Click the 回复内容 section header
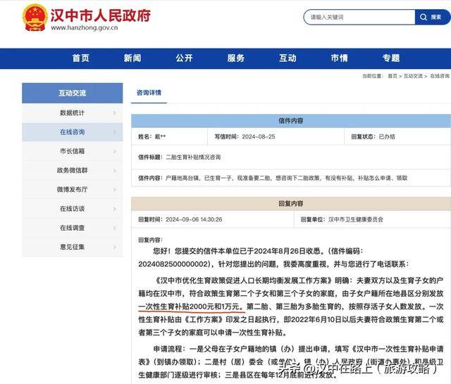The width and height of the screenshot is (451, 384). (291, 203)
